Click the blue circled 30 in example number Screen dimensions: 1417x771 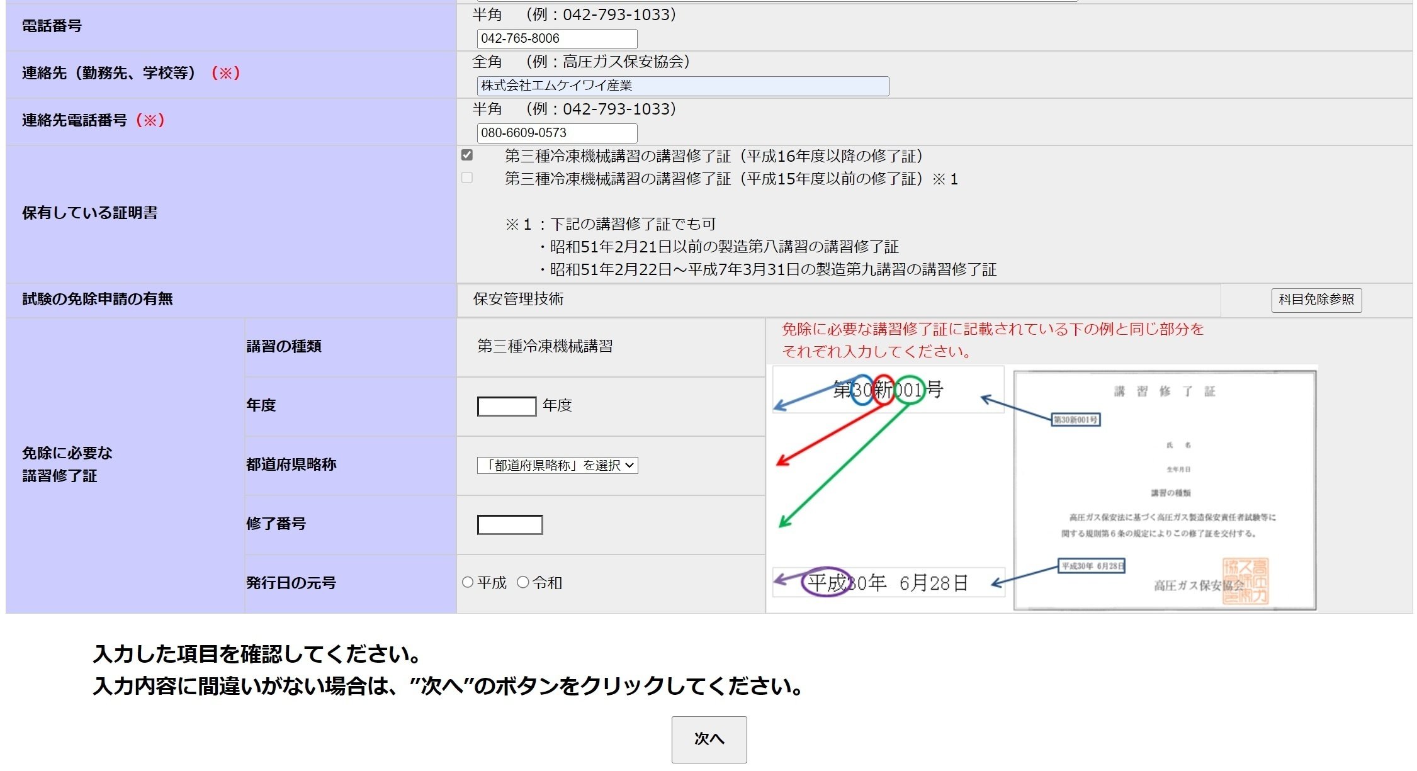[x=862, y=390]
